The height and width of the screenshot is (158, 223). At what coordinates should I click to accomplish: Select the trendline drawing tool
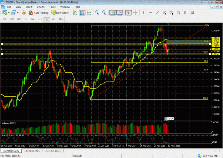pyautogui.click(x=157, y=13)
